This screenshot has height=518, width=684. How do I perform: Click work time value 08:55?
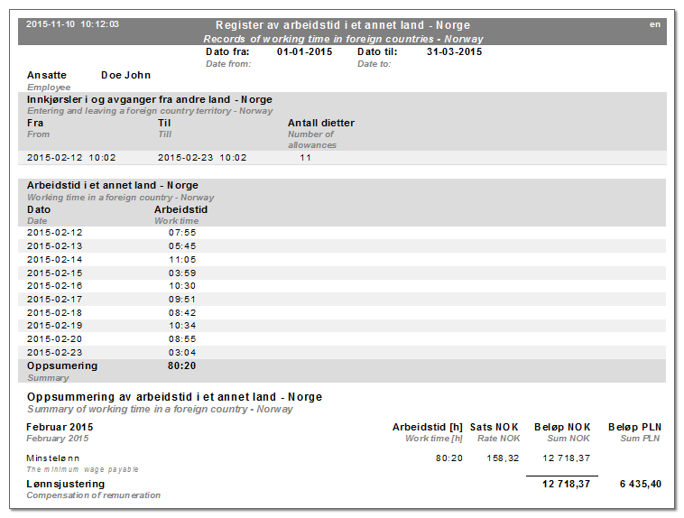pos(182,339)
